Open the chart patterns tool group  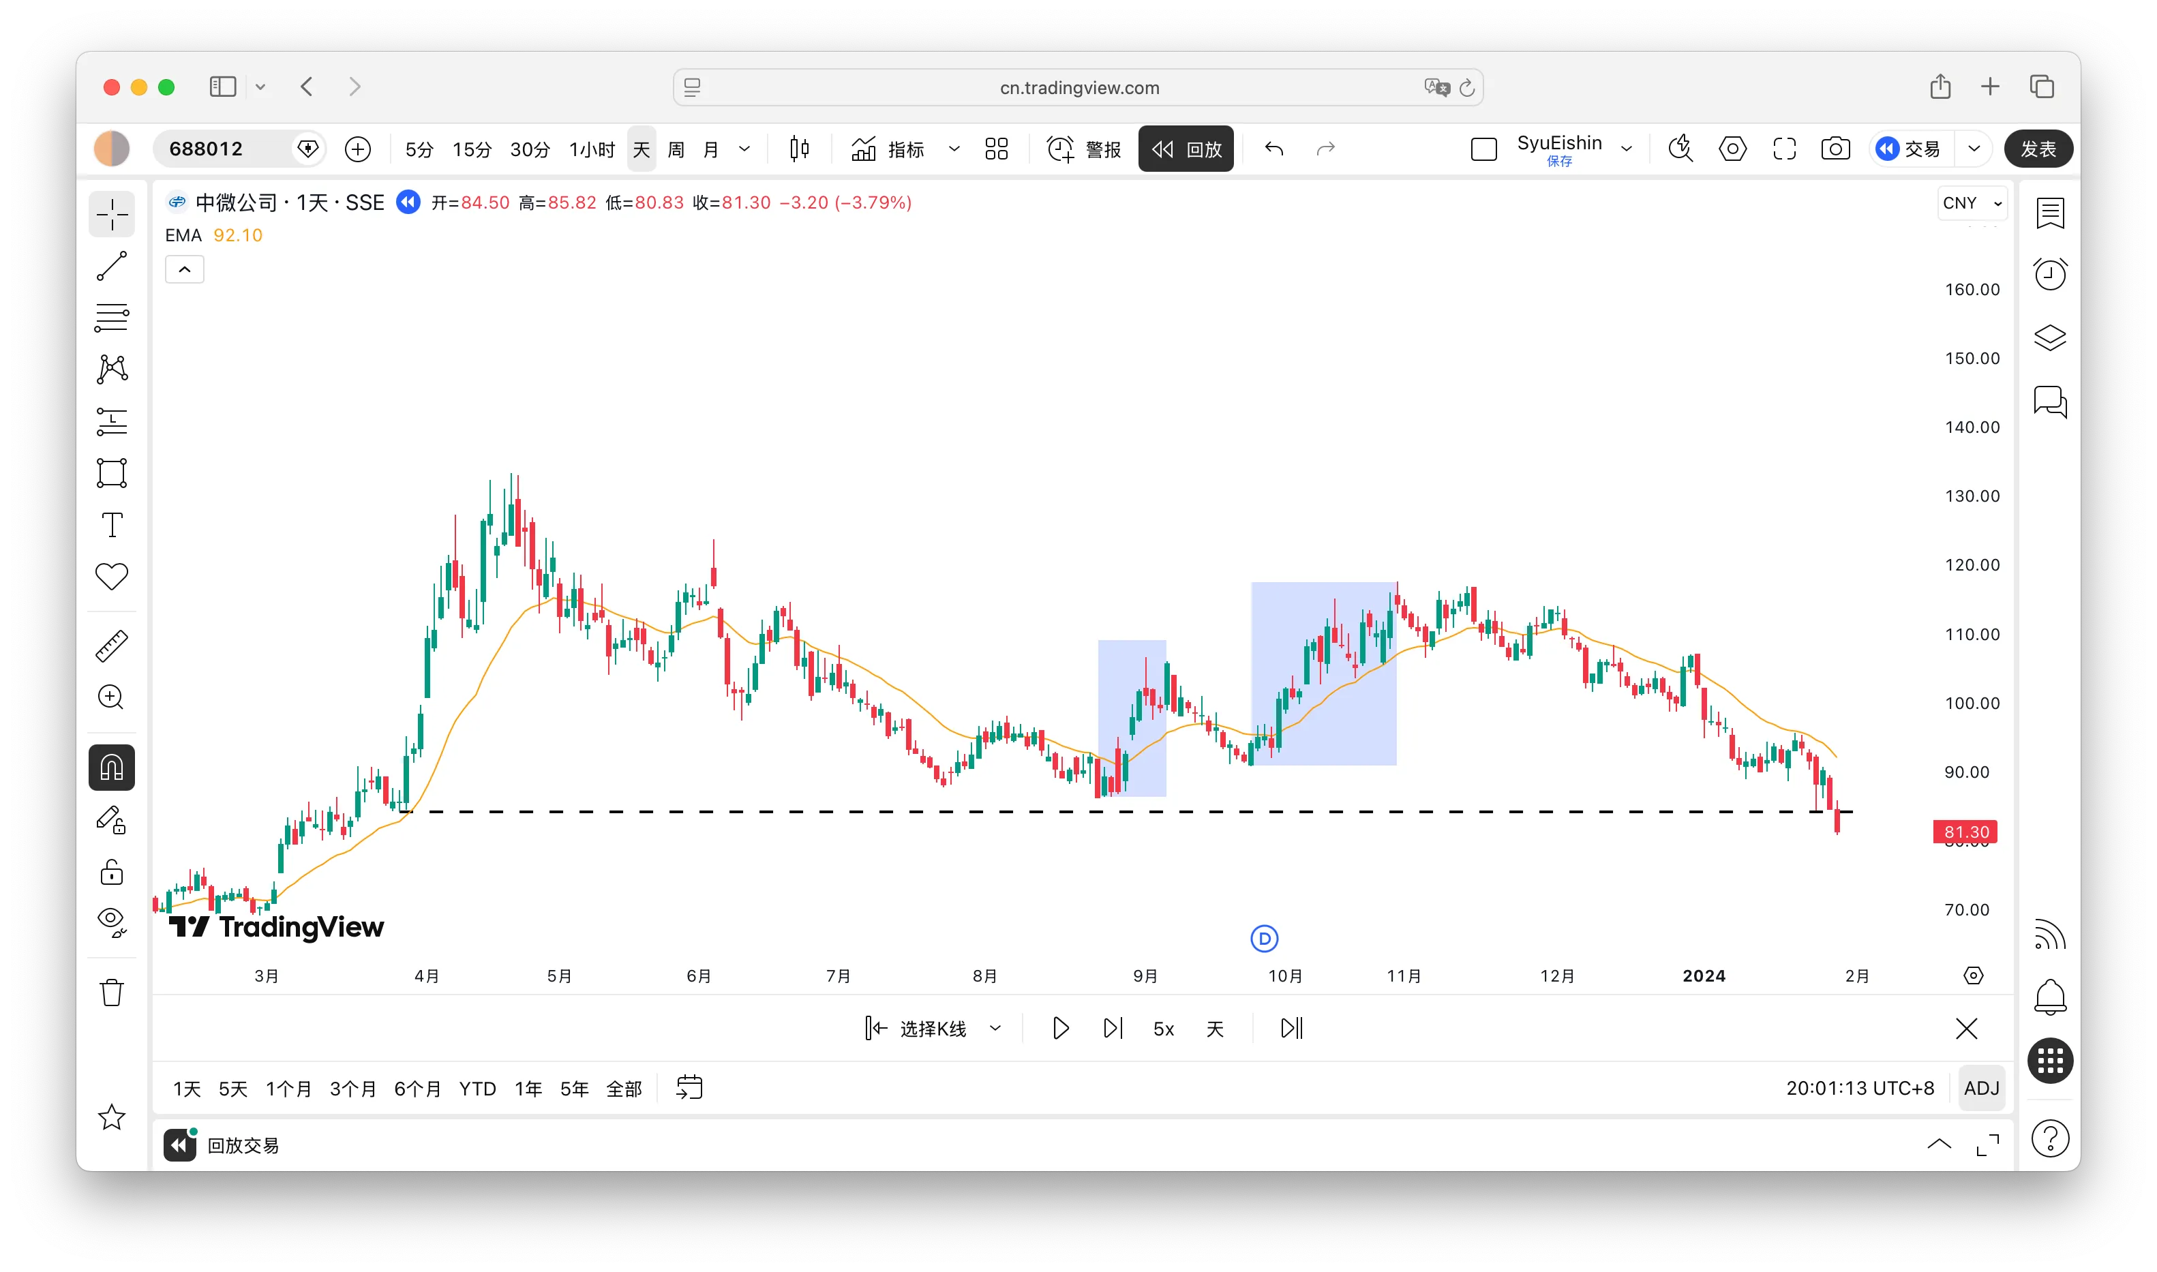coord(111,369)
